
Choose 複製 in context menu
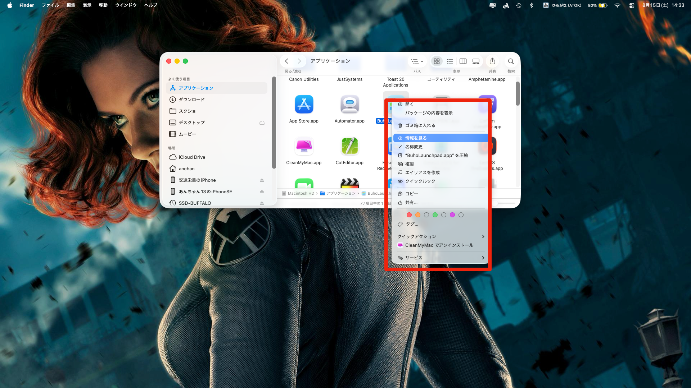point(441,164)
